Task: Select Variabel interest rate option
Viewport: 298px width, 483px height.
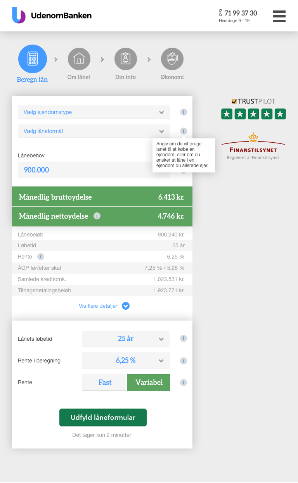Action: point(149,382)
